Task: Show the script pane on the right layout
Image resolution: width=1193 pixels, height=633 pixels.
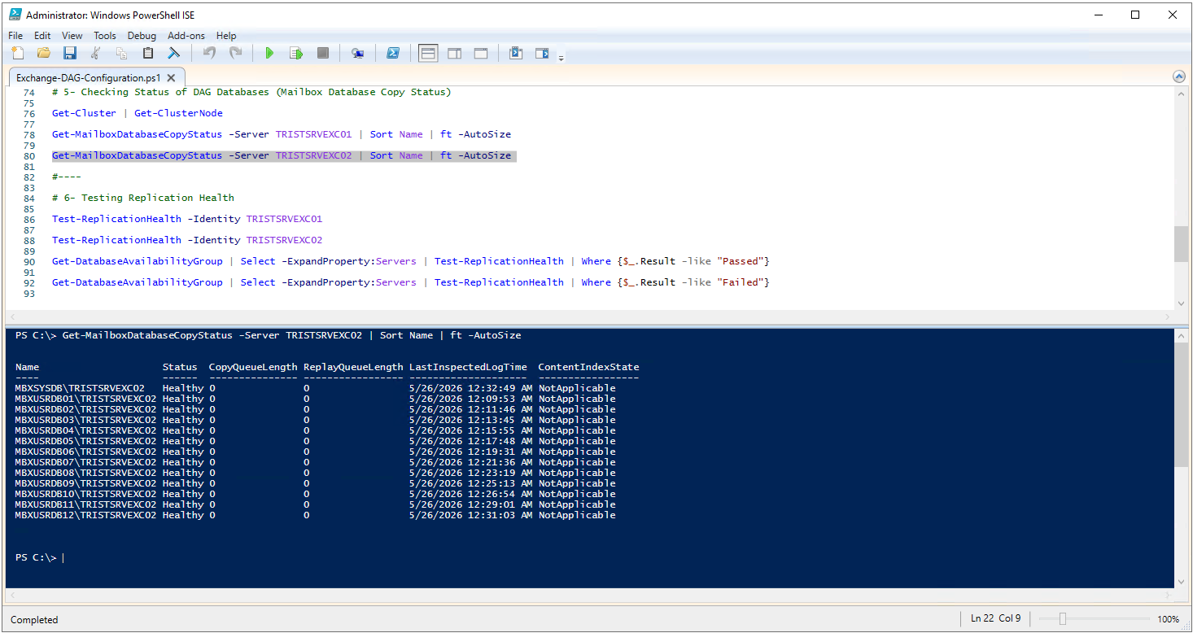Action: click(x=455, y=53)
